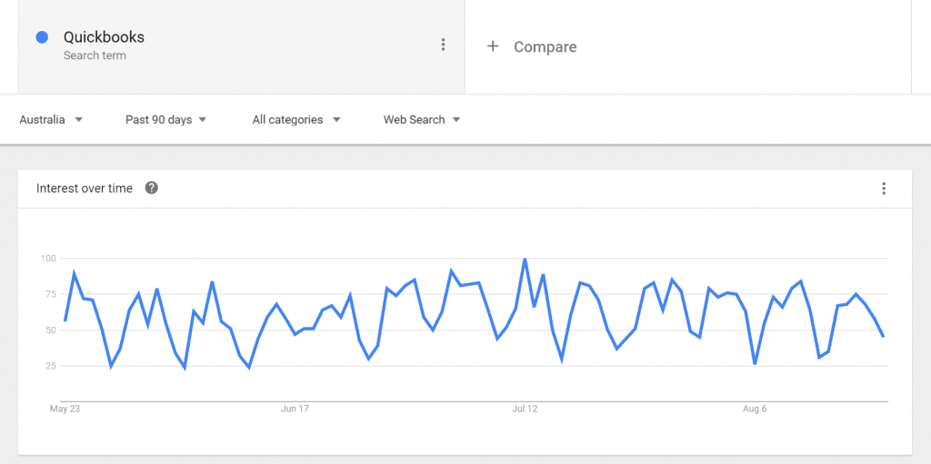Click the last data point of the trend line
This screenshot has height=464, width=931.
(x=884, y=337)
